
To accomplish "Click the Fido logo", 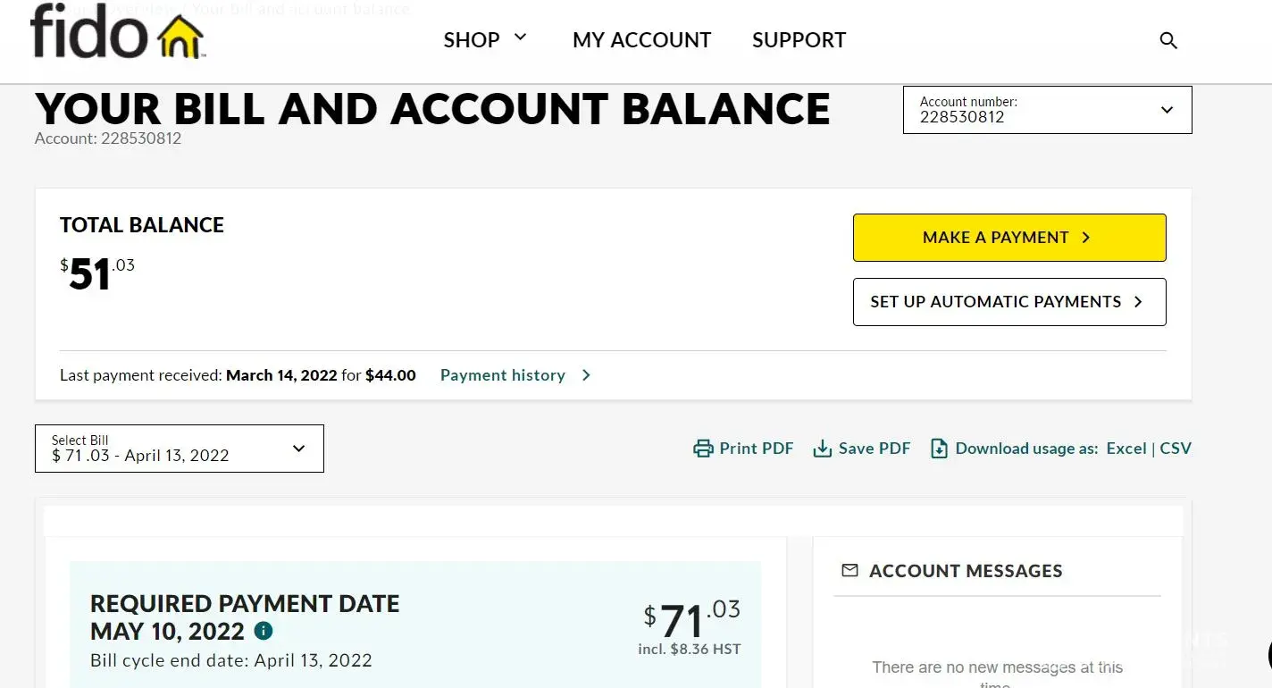I will pyautogui.click(x=117, y=32).
